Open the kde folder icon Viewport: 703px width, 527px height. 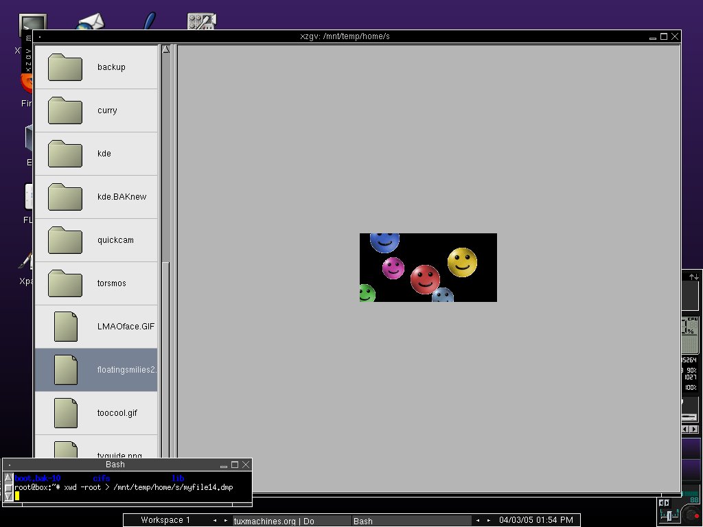pyautogui.click(x=65, y=154)
